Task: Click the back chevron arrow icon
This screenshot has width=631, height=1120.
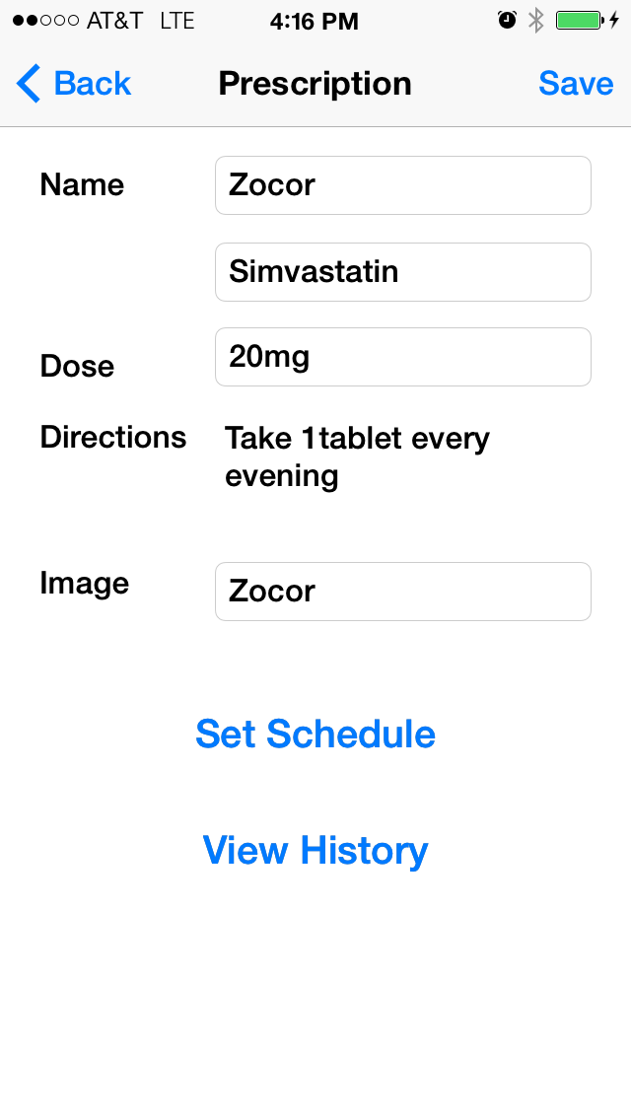Action: 29,84
